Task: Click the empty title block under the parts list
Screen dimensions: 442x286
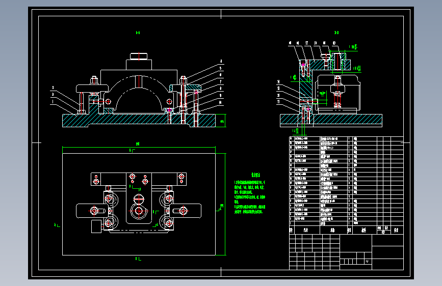Action: click(347, 252)
